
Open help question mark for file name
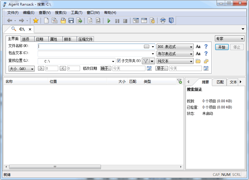point(206,47)
